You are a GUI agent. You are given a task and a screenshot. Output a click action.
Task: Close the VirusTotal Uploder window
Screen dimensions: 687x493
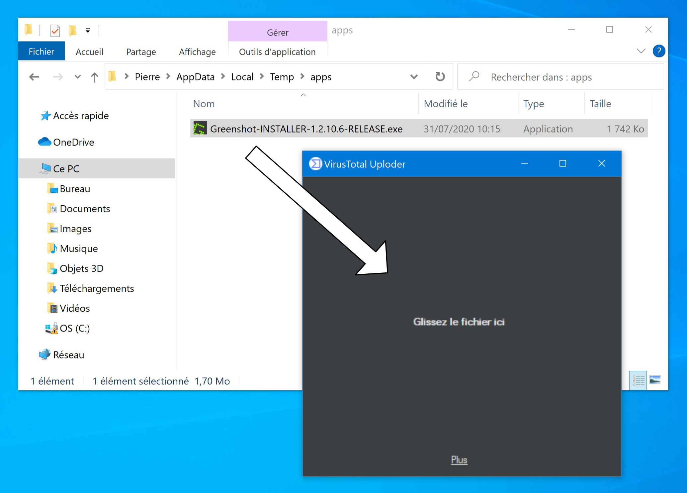coord(601,163)
